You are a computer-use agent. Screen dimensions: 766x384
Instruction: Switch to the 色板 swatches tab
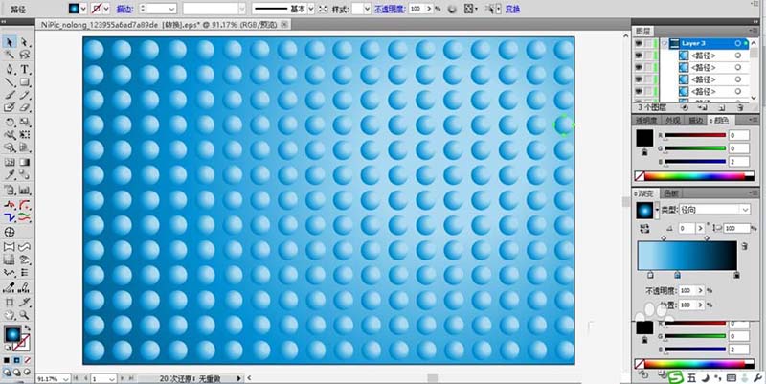(x=678, y=193)
